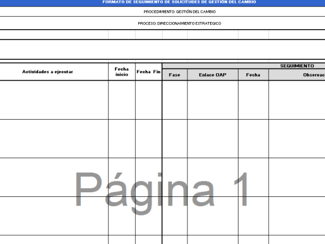Screen dimensions: 325x244
Task: Select the Fecha Fin header cell
Action: (x=149, y=72)
